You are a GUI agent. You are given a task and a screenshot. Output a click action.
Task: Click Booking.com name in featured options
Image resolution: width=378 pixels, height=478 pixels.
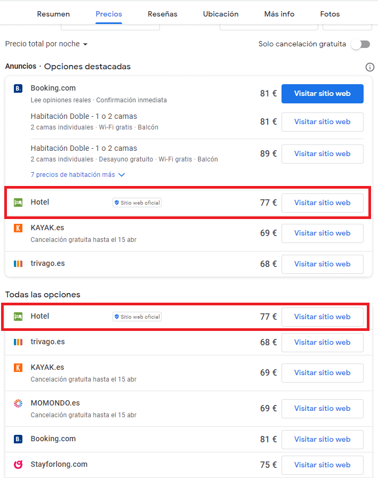point(53,88)
